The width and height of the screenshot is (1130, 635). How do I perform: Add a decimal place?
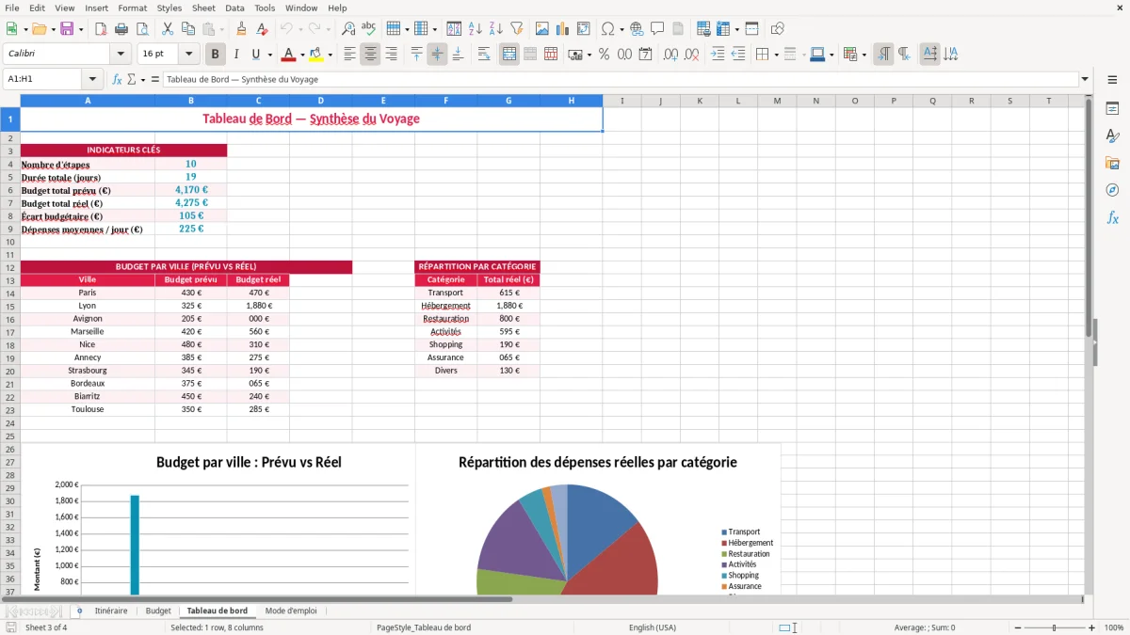click(670, 55)
